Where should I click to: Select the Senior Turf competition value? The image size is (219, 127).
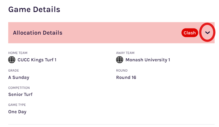(x=21, y=94)
